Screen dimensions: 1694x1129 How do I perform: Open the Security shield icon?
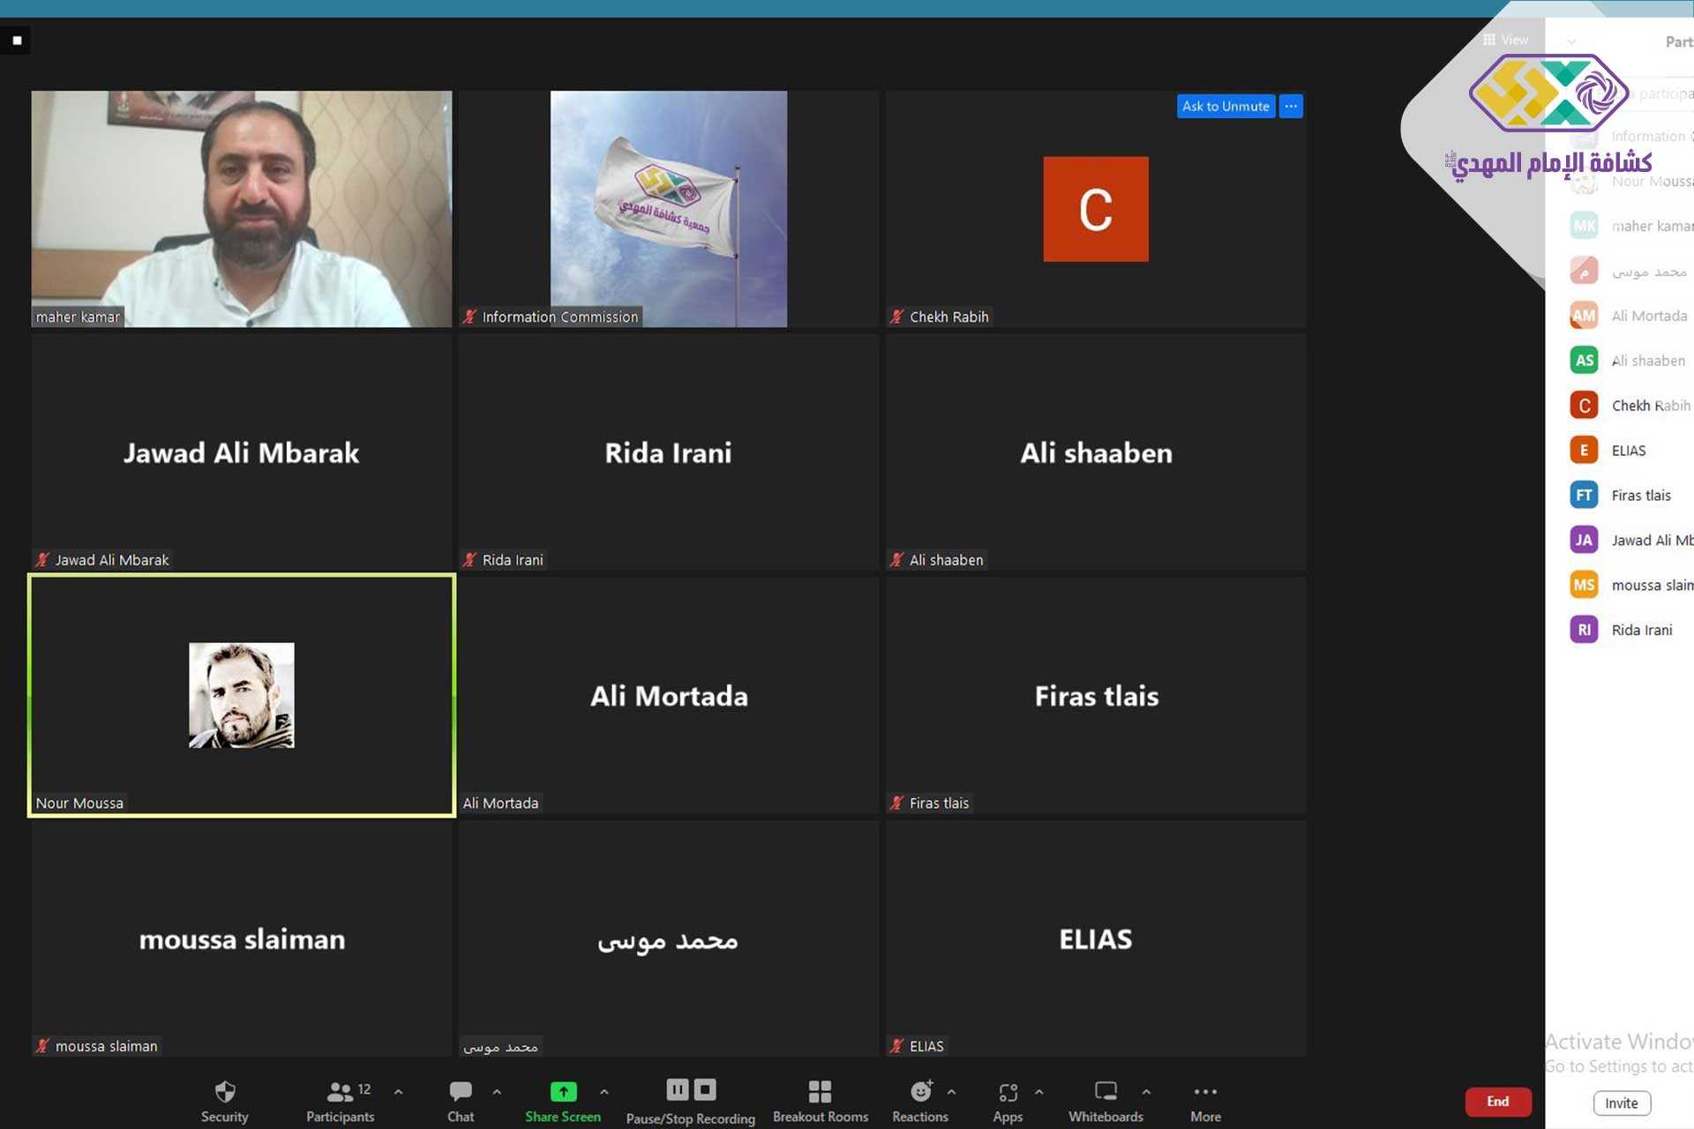click(x=225, y=1092)
